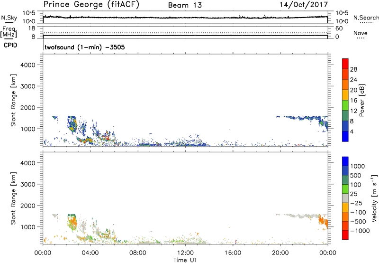Click the '20:00' time axis label
The image size is (379, 263).
(x=280, y=253)
